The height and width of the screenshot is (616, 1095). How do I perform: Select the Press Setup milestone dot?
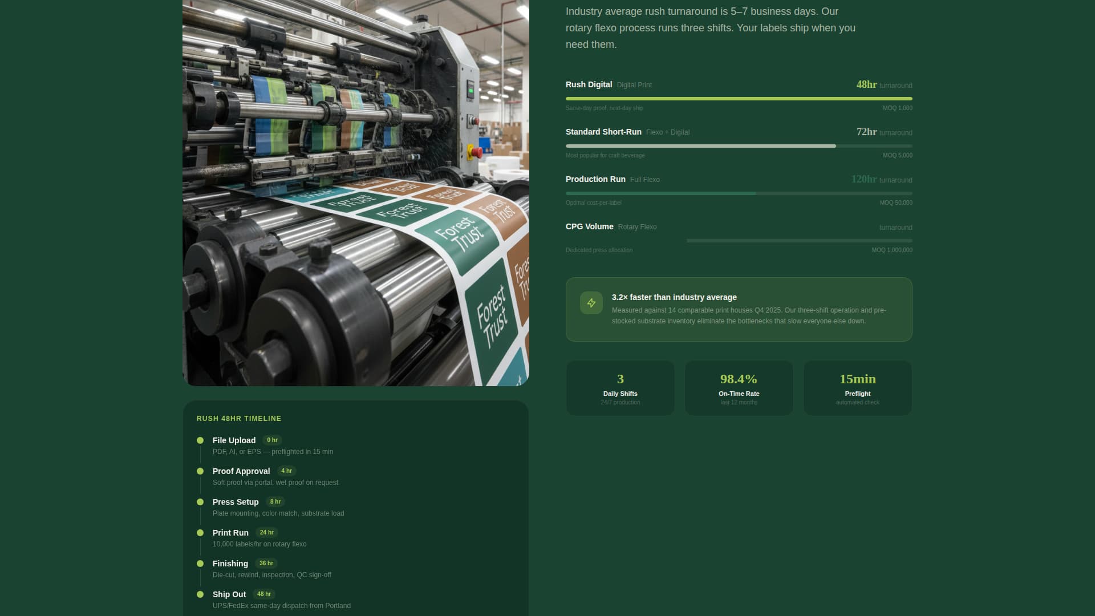(x=200, y=502)
